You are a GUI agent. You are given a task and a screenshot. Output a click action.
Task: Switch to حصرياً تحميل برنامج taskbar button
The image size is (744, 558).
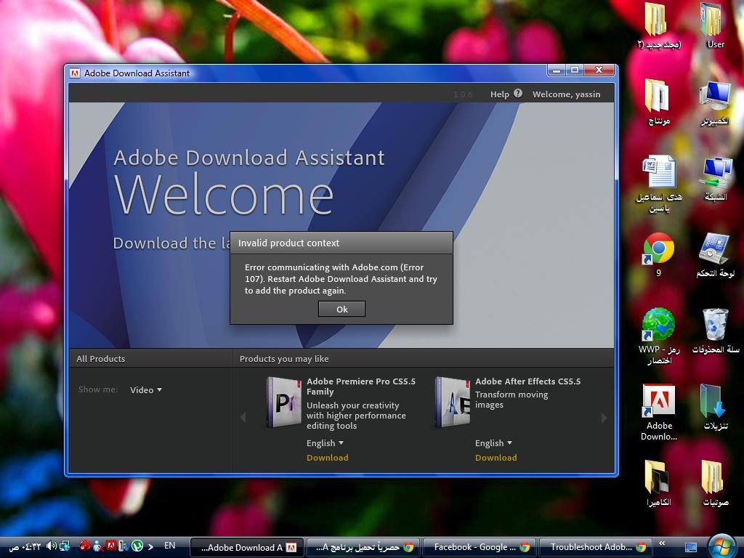click(x=363, y=547)
